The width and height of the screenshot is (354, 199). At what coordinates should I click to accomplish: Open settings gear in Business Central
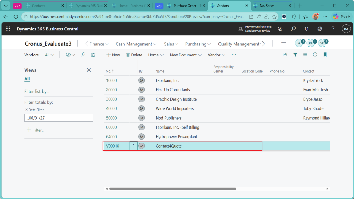[x=320, y=29]
